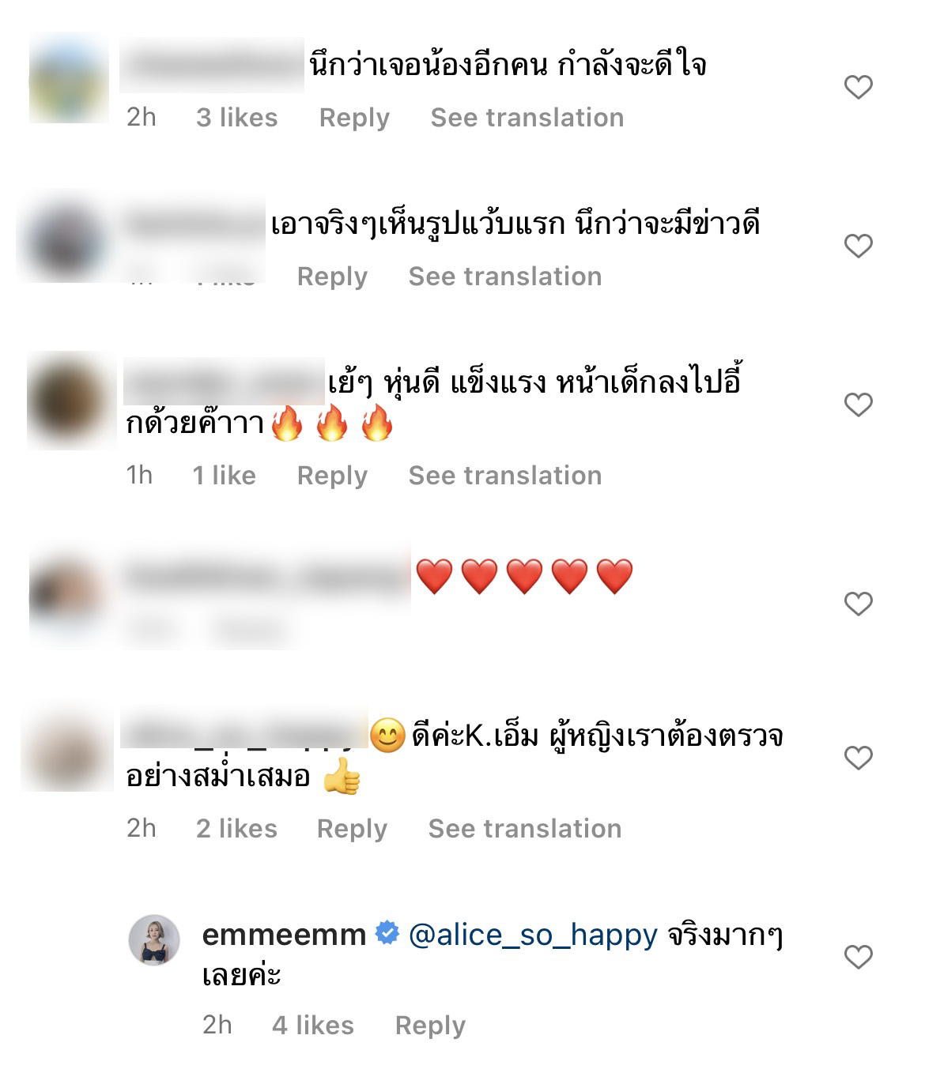See translation for the fire emoji comment
Image resolution: width=925 pixels, height=1069 pixels.
(x=505, y=476)
